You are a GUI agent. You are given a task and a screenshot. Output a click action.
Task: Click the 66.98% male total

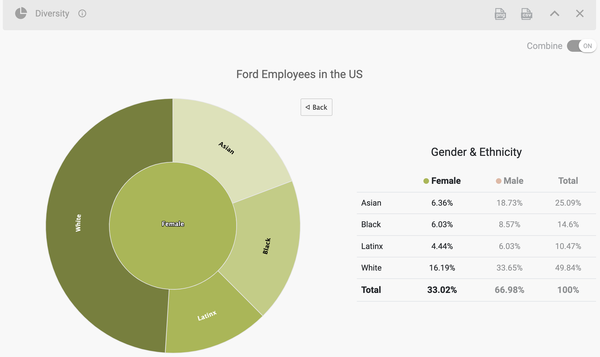point(509,290)
